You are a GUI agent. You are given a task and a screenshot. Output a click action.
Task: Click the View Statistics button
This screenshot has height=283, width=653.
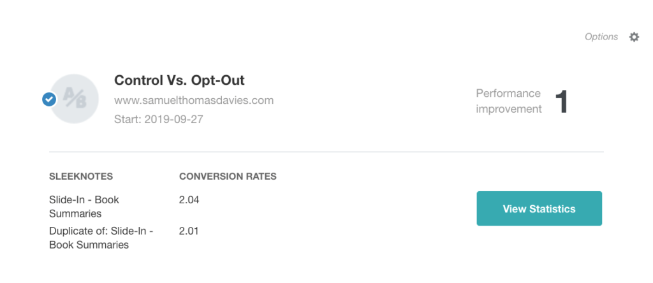point(539,208)
